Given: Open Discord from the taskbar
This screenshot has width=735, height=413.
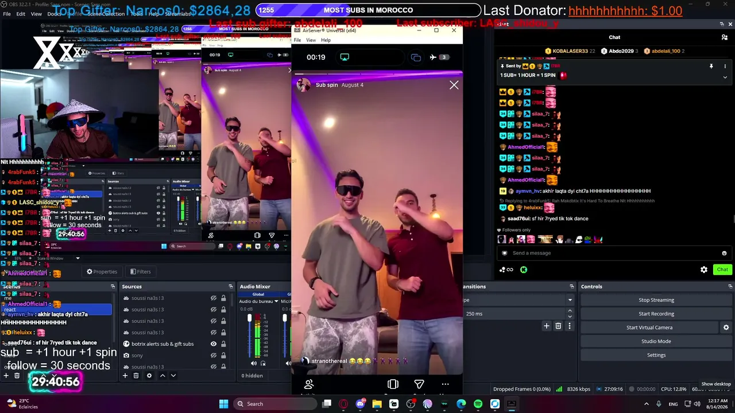Looking at the screenshot, I should (360, 404).
